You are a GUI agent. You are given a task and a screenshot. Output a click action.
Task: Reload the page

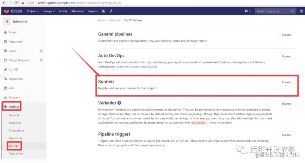[16, 3]
